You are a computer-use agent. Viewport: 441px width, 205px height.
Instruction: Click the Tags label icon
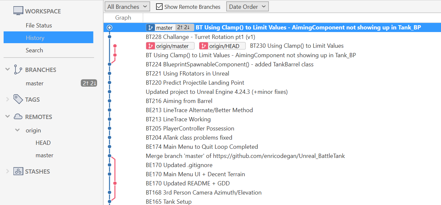18,99
